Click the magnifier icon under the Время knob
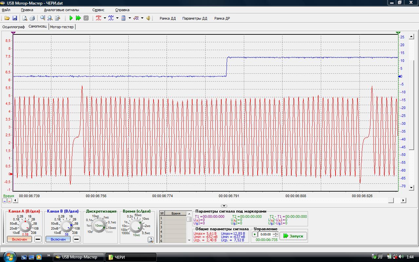Image resolution: width=419 pixels, height=262 pixels. pyautogui.click(x=150, y=240)
